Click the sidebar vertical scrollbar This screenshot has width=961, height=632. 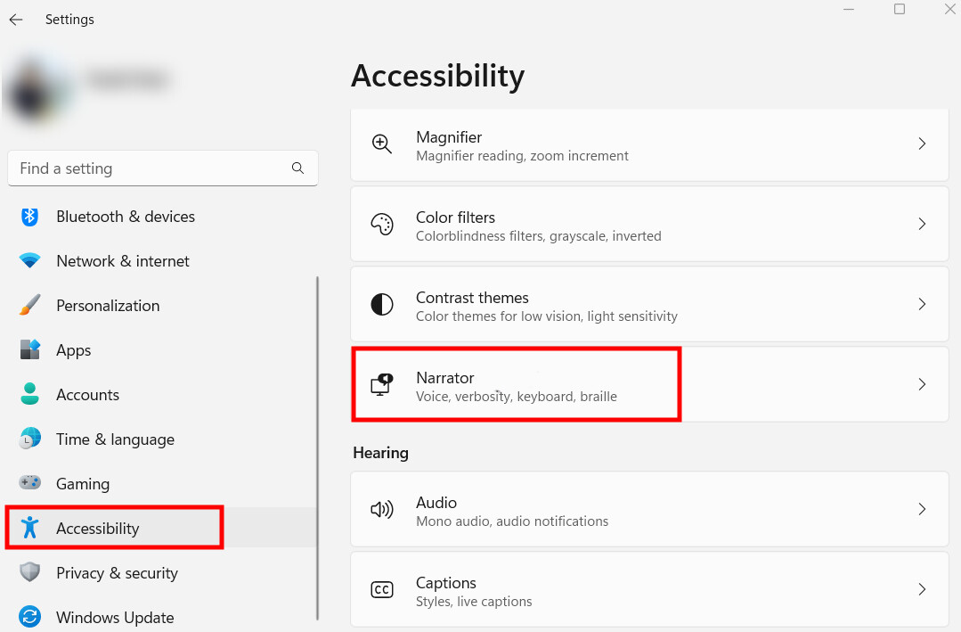click(x=317, y=447)
